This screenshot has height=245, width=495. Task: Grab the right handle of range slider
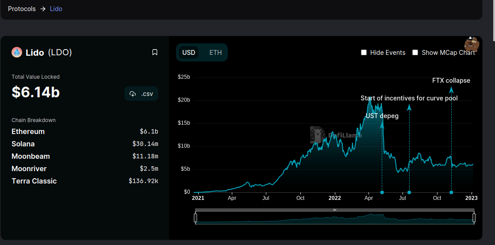(x=474, y=218)
